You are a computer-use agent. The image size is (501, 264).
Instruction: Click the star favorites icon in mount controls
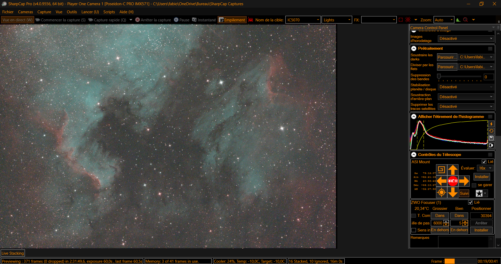click(x=479, y=193)
